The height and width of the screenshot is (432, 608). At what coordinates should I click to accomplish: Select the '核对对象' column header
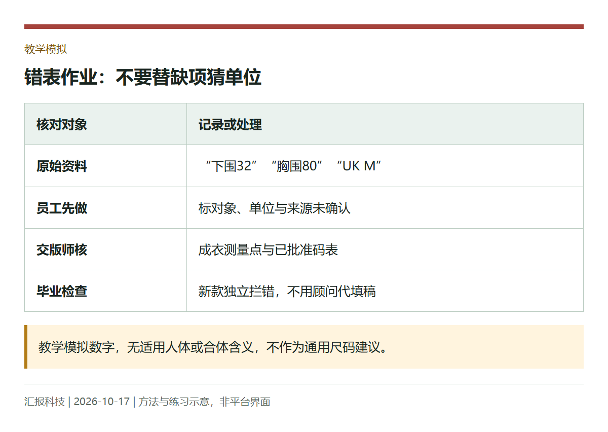click(105, 124)
